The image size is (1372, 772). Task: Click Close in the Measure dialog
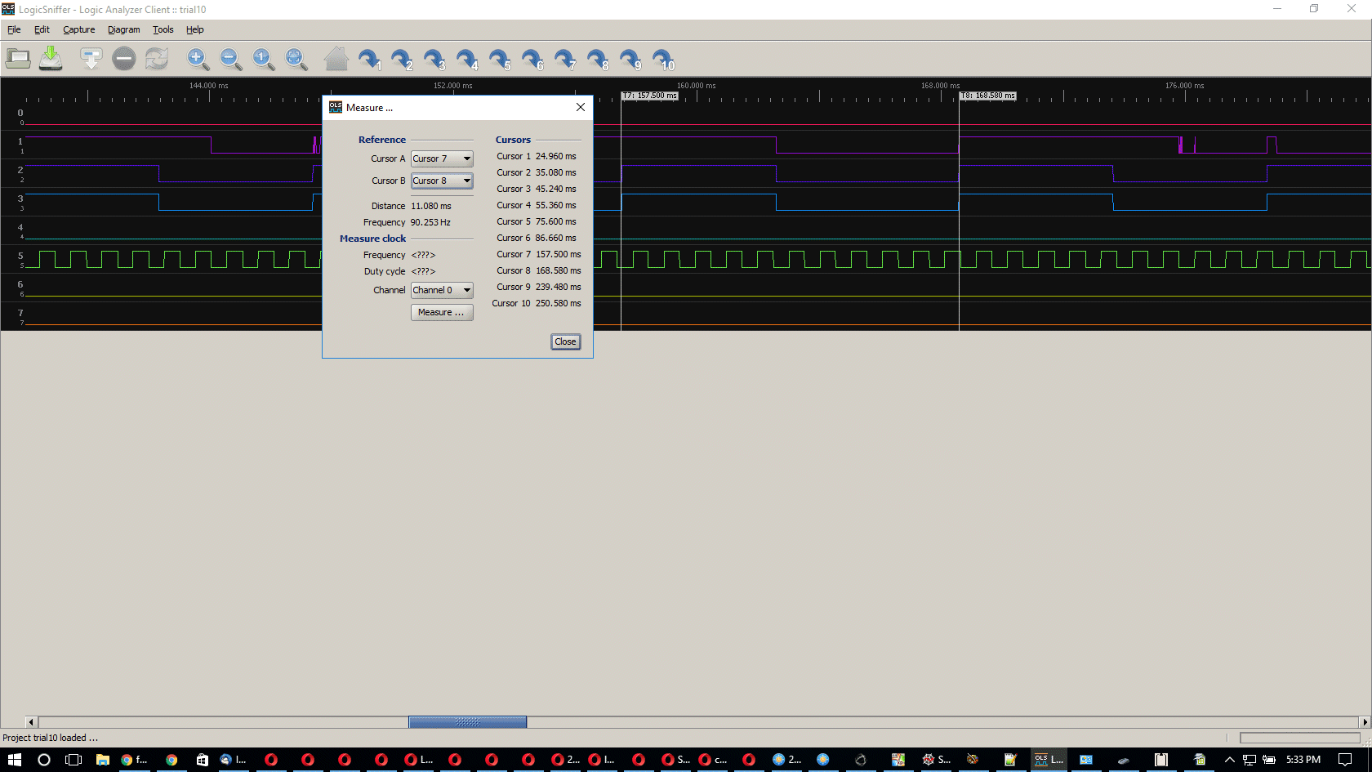565,341
